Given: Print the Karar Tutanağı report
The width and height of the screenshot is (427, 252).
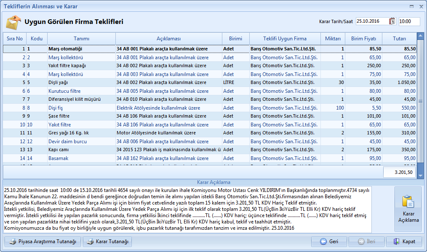Looking at the screenshot, I should coord(107,241).
